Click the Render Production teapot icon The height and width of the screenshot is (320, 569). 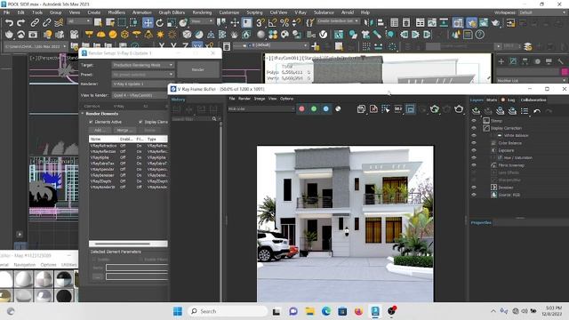[x=495, y=23]
